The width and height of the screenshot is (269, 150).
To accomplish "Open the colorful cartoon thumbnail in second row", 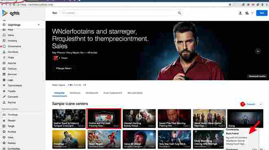I will [x=104, y=139].
